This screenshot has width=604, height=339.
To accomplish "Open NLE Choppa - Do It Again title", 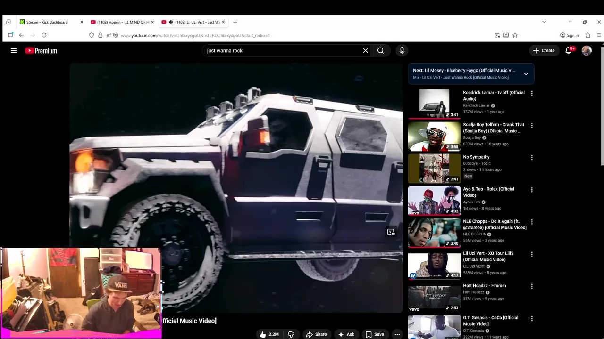I will tap(495, 224).
